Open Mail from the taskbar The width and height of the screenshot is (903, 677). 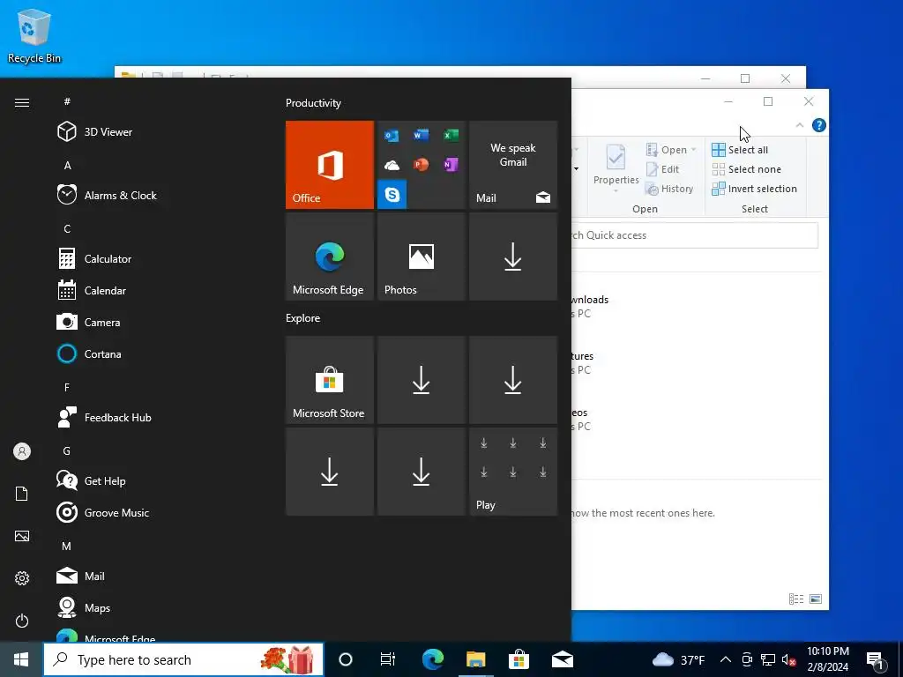coord(562,659)
